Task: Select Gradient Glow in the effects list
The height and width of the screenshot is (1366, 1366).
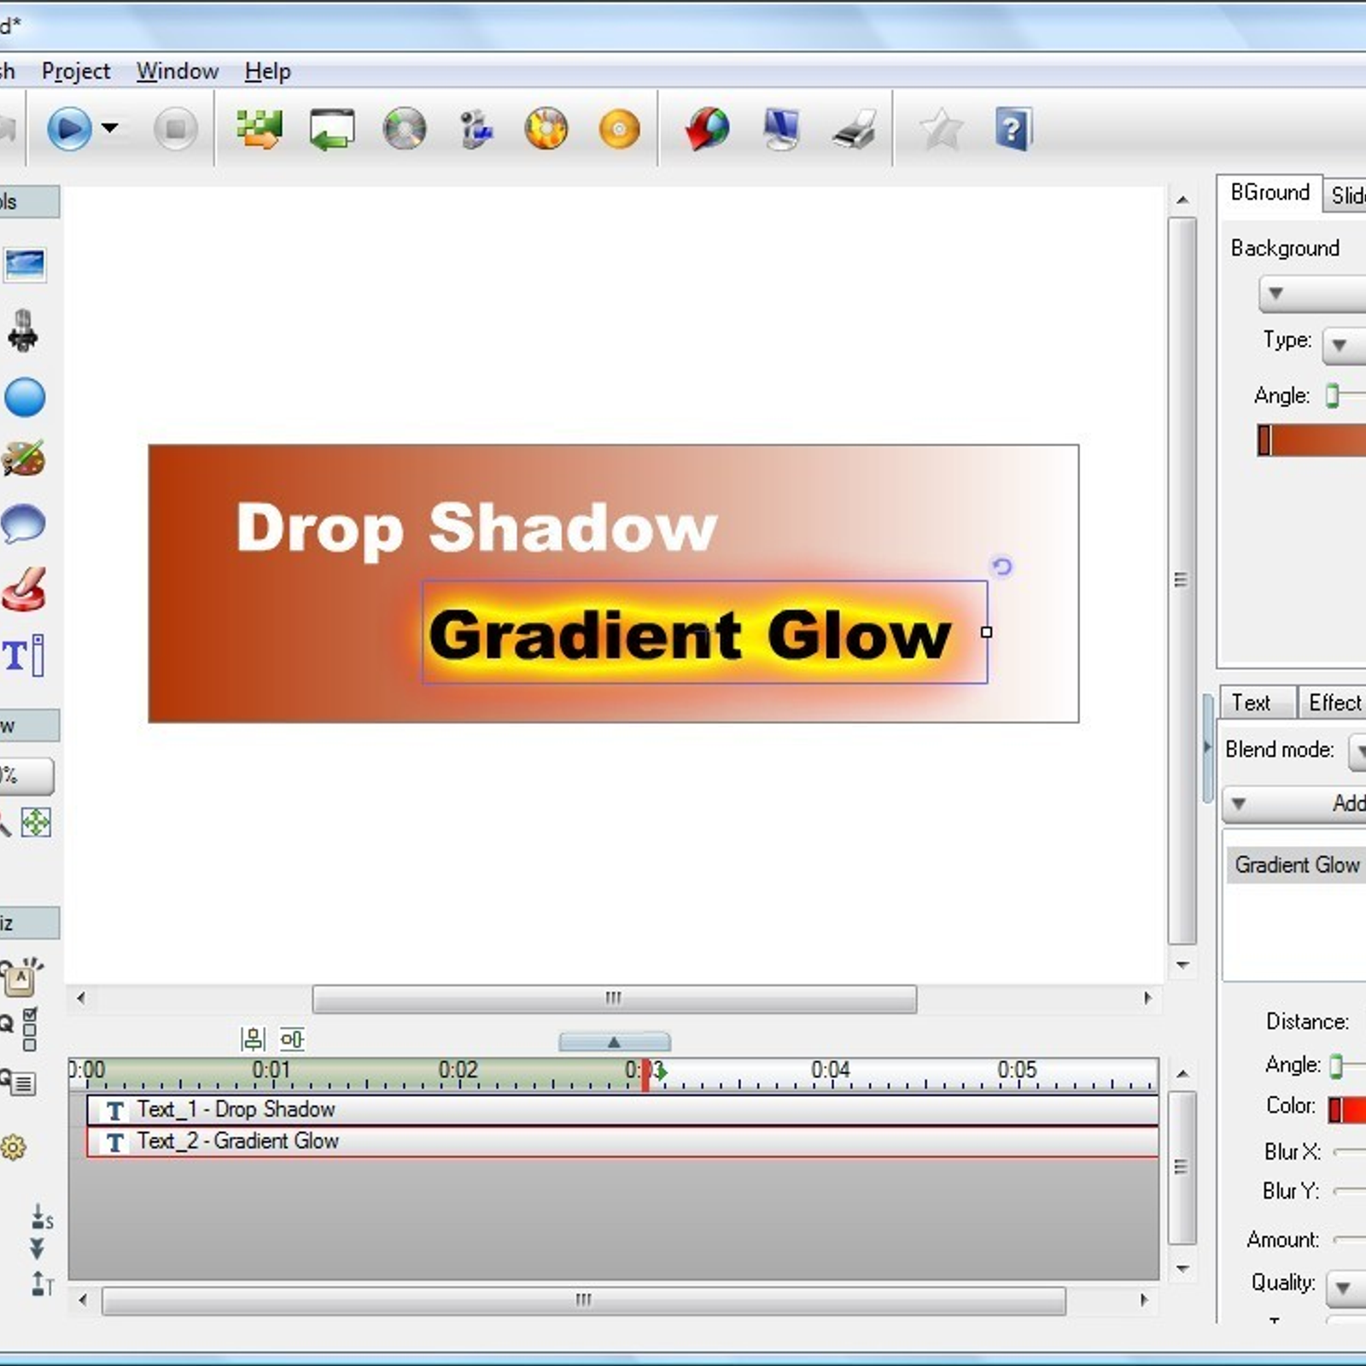Action: [x=1297, y=865]
